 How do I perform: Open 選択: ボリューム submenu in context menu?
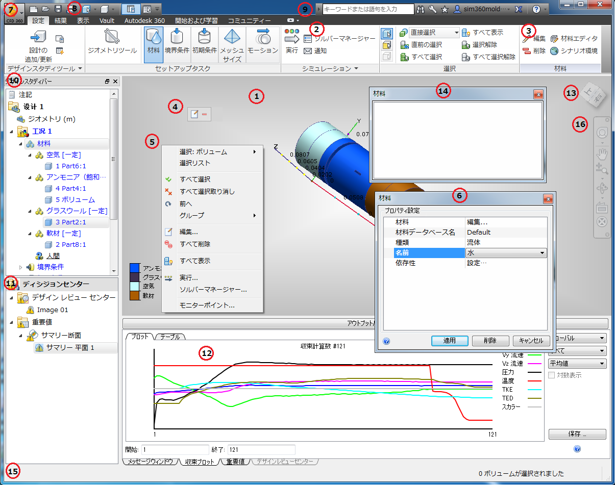point(212,151)
